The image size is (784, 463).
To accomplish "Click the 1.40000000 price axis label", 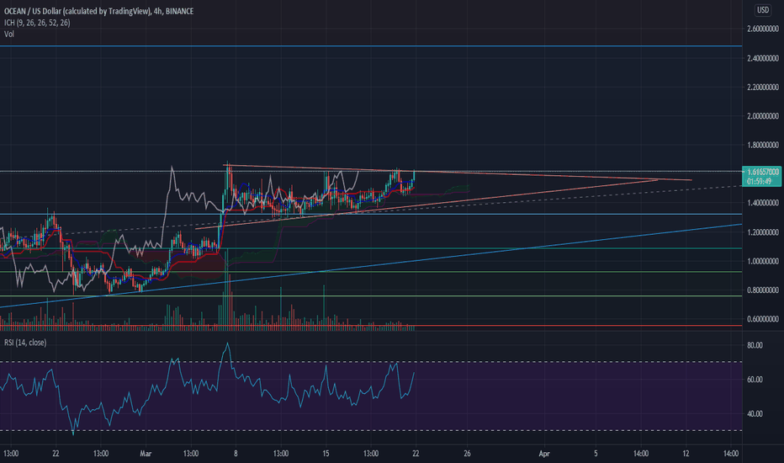I will pos(762,203).
